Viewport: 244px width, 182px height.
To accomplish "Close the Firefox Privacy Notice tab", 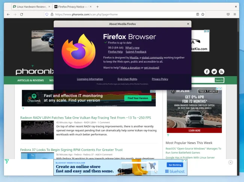I will tap(90, 7).
